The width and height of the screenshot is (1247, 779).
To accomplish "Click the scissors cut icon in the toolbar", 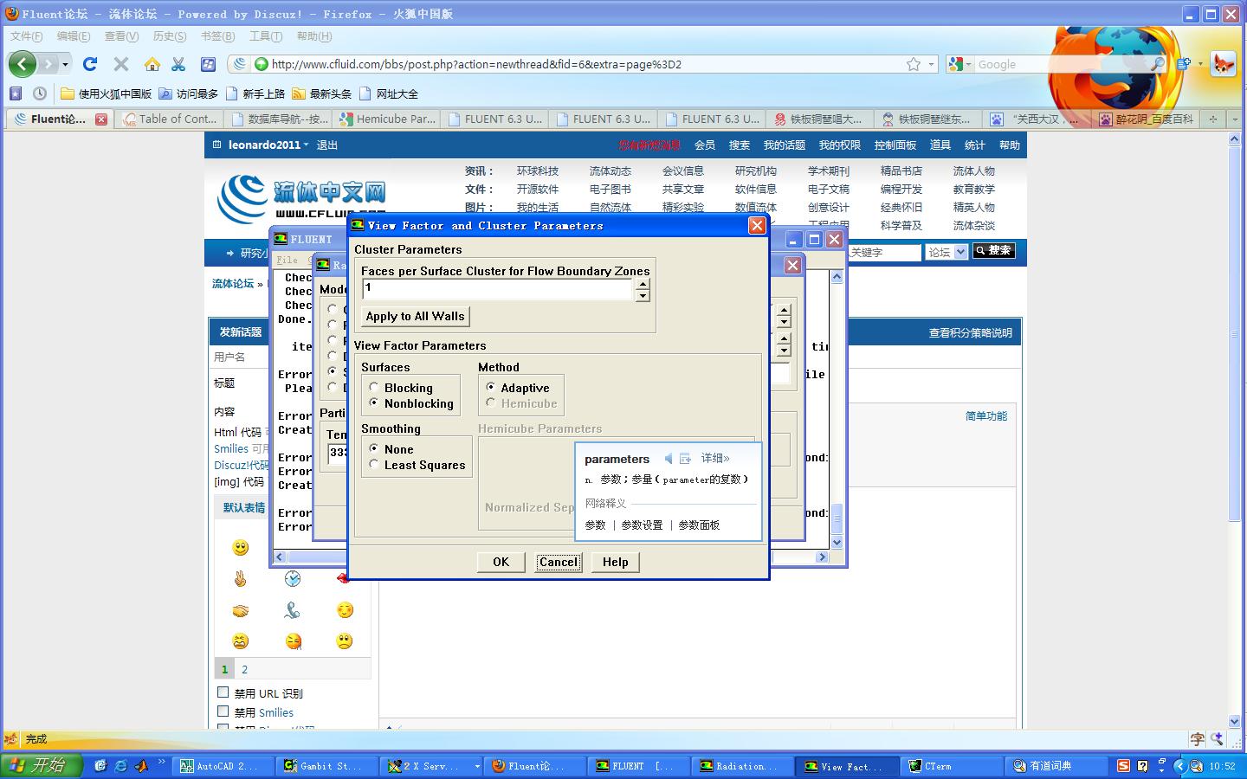I will click(x=178, y=64).
